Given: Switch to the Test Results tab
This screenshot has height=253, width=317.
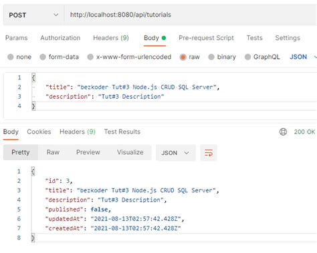Looking at the screenshot, I should click(122, 132).
